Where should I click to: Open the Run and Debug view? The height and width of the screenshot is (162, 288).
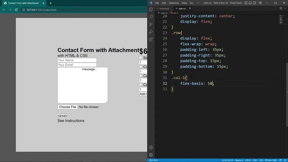coord(151,32)
